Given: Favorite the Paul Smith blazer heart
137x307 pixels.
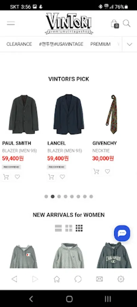Looking at the screenshot, I should tap(17, 177).
